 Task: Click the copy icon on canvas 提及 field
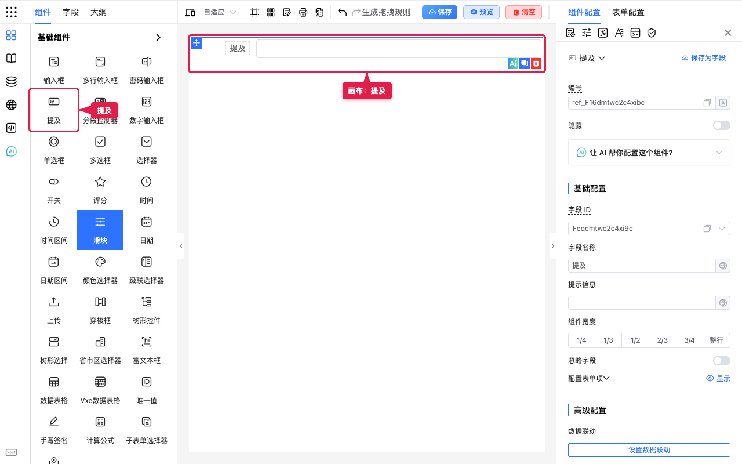pyautogui.click(x=525, y=64)
